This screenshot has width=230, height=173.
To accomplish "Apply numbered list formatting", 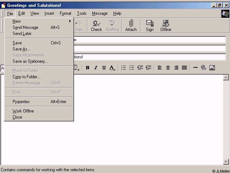I will point(124,68).
